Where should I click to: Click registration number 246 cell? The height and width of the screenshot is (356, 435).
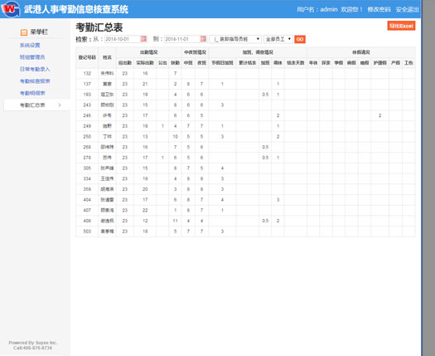87,115
